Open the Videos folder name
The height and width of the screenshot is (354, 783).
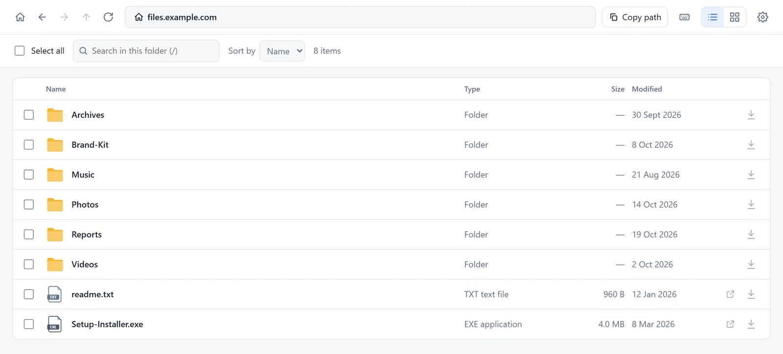point(85,264)
